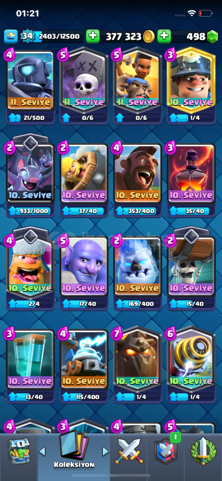This screenshot has height=481, width=222.
Task: Tap the green plus to add gold
Action: coord(93,37)
